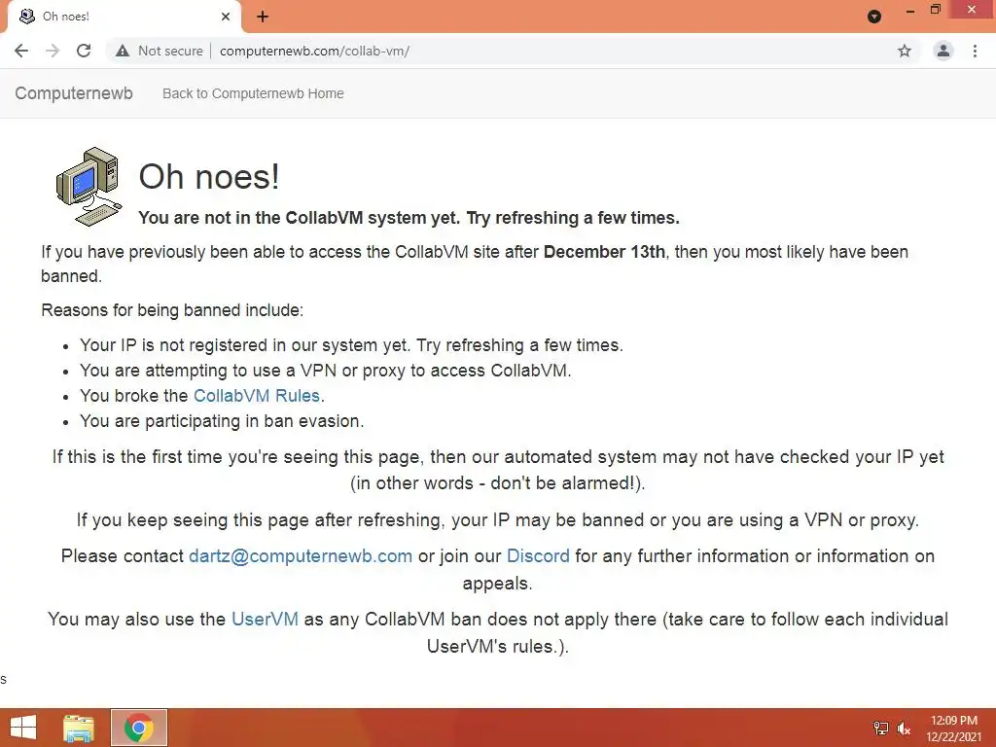Click the forward navigation arrow
The height and width of the screenshot is (747, 996).
[53, 51]
